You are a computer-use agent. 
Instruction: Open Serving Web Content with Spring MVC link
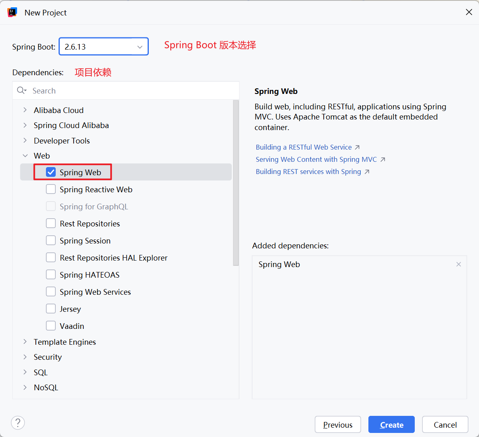point(316,159)
